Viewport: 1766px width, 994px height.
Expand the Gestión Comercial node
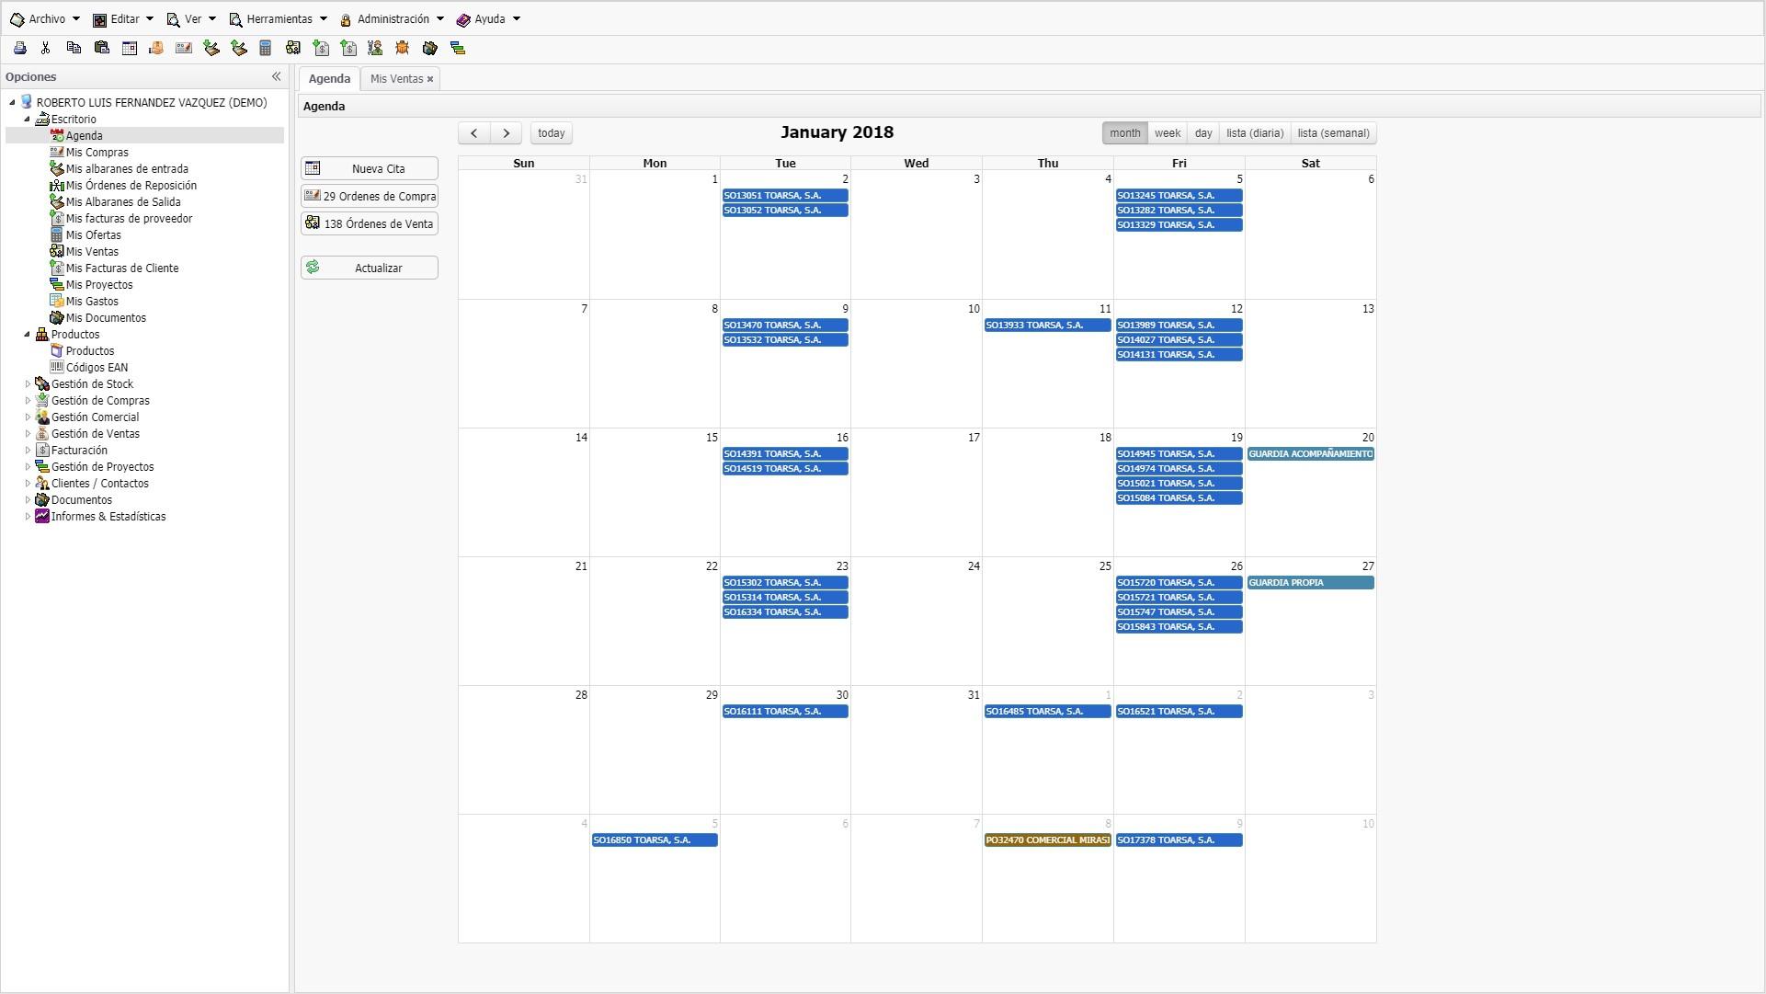[28, 417]
